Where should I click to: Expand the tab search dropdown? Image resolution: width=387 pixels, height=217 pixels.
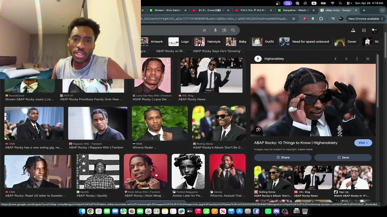coord(382,10)
